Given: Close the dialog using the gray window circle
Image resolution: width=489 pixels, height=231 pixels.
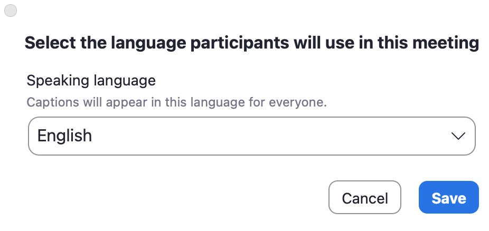Looking at the screenshot, I should pyautogui.click(x=10, y=11).
